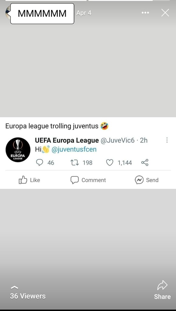Click the retweet arrows icon
Screen dimensions: 176x311
[75, 163]
